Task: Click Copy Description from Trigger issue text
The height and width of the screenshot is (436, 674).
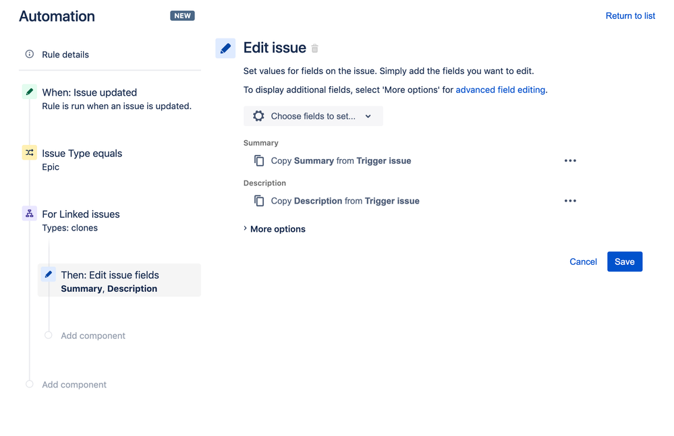Action: coord(345,201)
